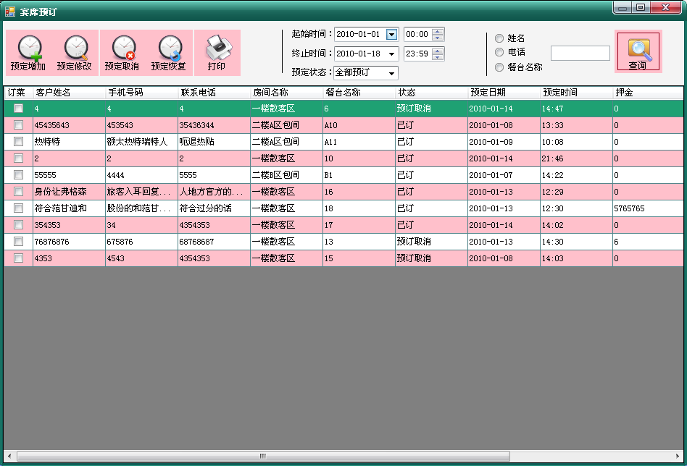Sort by the 预定日期 column header
Viewport: 687px width, 466px height.
(x=504, y=93)
